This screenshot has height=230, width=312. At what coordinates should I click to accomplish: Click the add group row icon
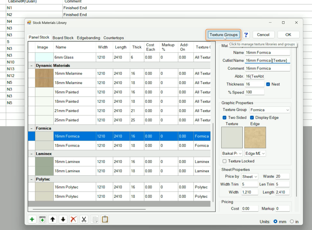click(42, 220)
